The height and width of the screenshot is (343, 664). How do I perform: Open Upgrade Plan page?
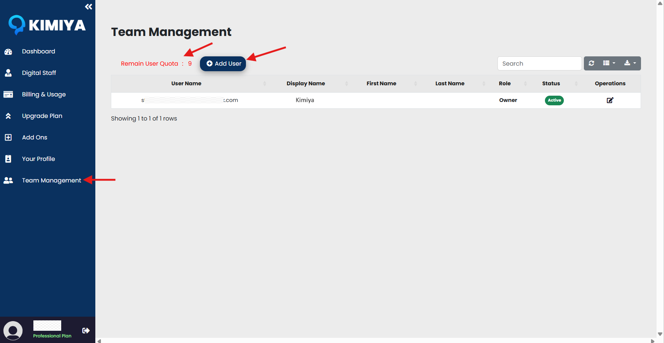(x=42, y=116)
